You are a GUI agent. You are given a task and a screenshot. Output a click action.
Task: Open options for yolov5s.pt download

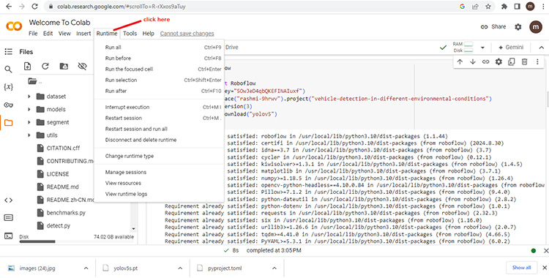pyautogui.click(x=180, y=268)
